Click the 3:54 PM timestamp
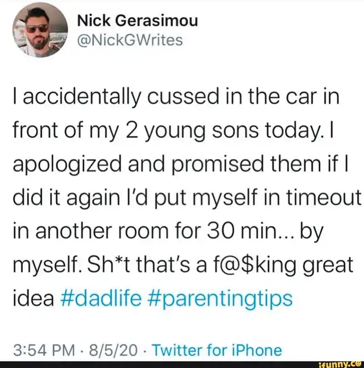The height and width of the screenshot is (368, 364). coord(44,350)
